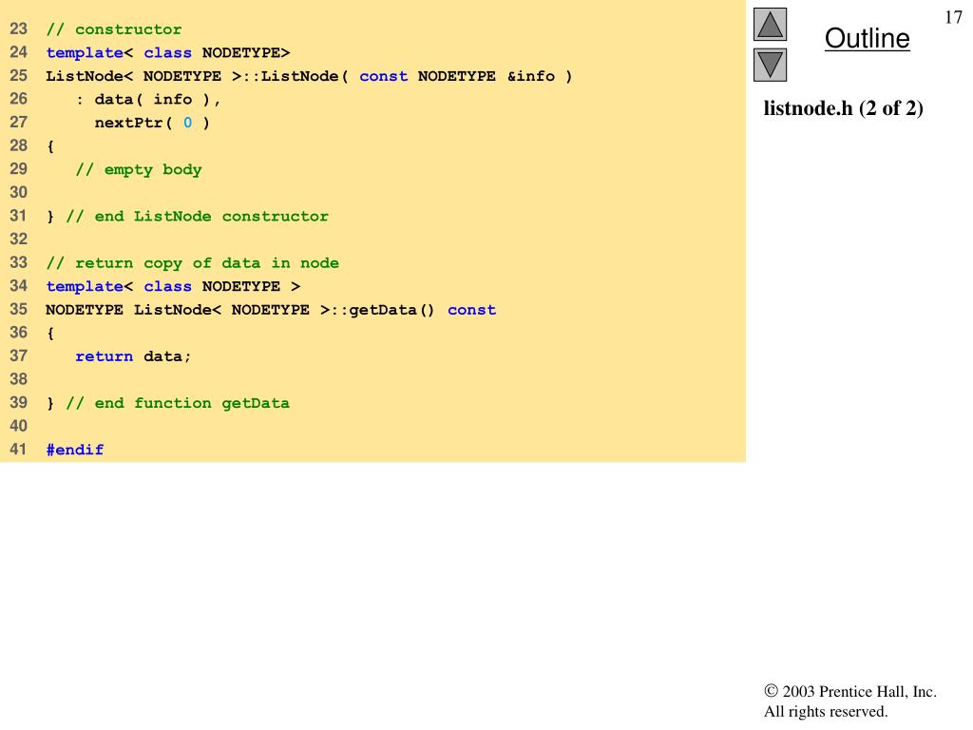Click '// return copy of data in node'
The image size is (973, 730).
tap(192, 263)
